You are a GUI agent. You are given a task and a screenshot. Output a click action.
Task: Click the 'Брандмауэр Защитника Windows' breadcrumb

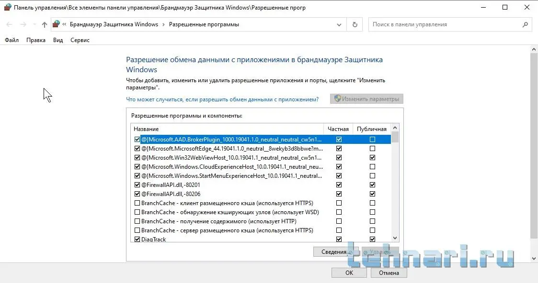(x=114, y=24)
